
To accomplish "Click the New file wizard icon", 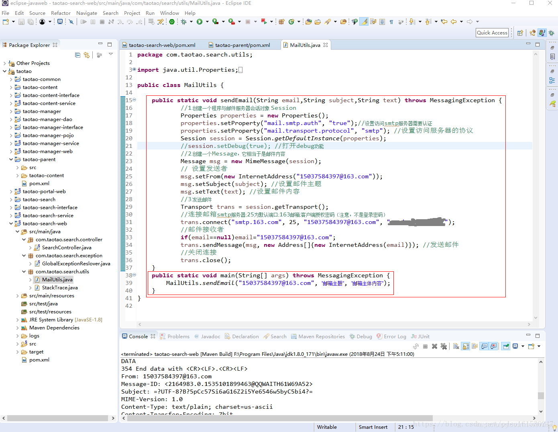I will pyautogui.click(x=6, y=22).
